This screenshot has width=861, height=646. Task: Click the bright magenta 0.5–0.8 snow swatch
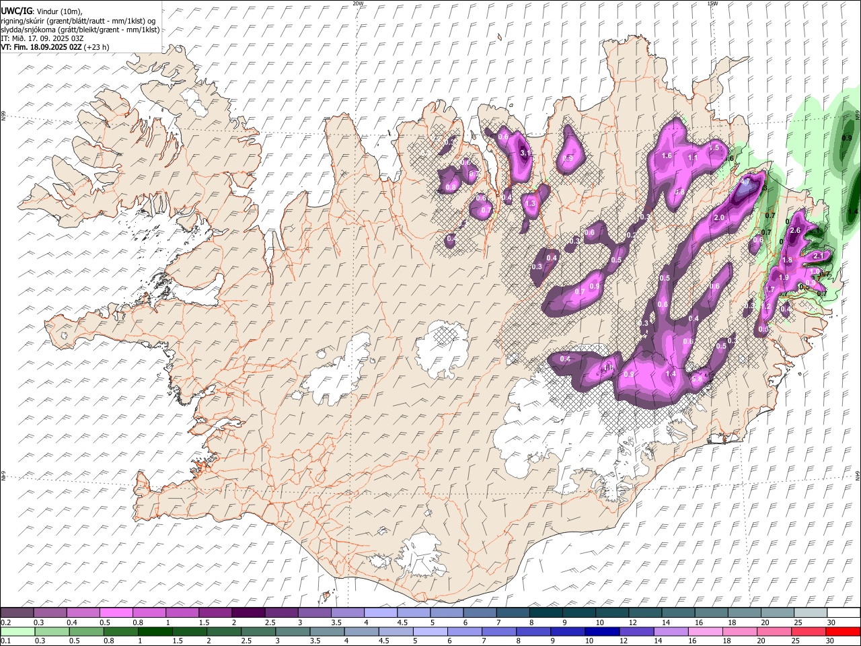click(x=117, y=613)
